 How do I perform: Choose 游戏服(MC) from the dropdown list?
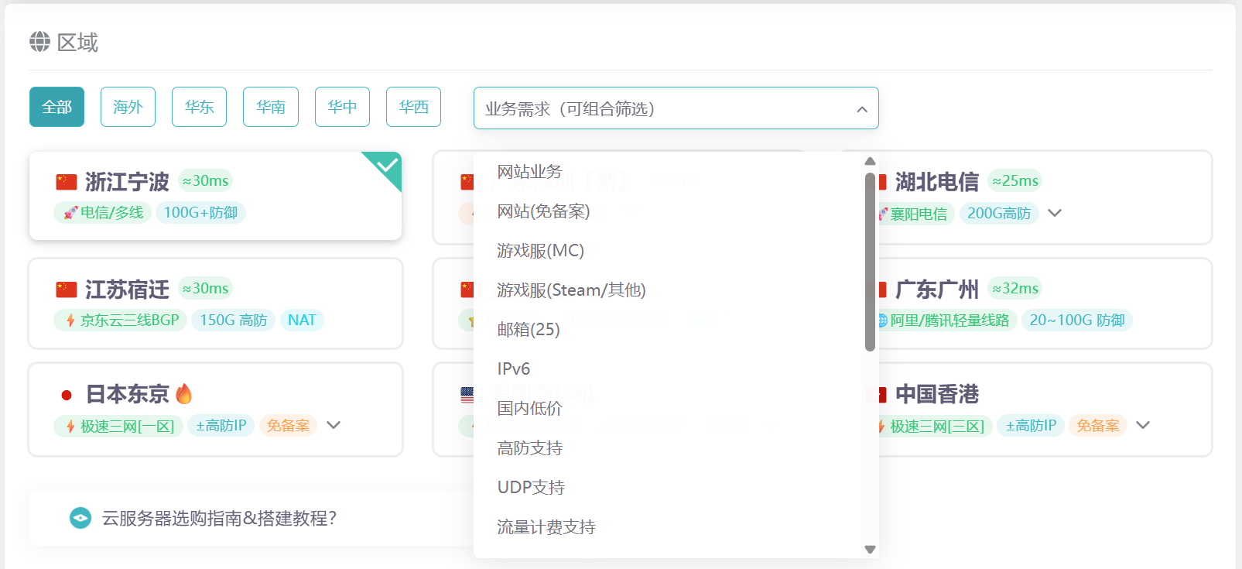tap(540, 251)
